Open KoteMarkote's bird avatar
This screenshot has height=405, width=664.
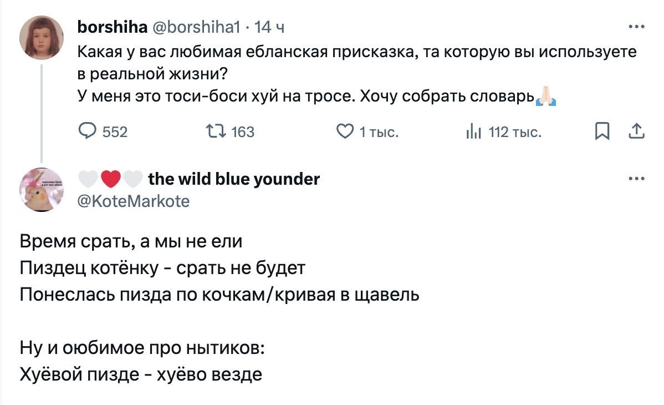coord(42,189)
